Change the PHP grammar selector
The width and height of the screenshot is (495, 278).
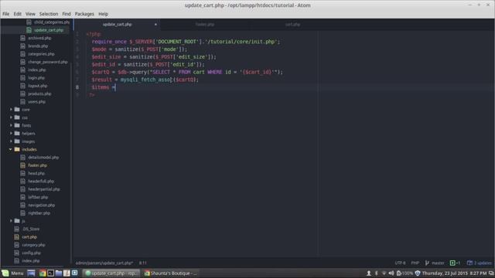coord(415,263)
